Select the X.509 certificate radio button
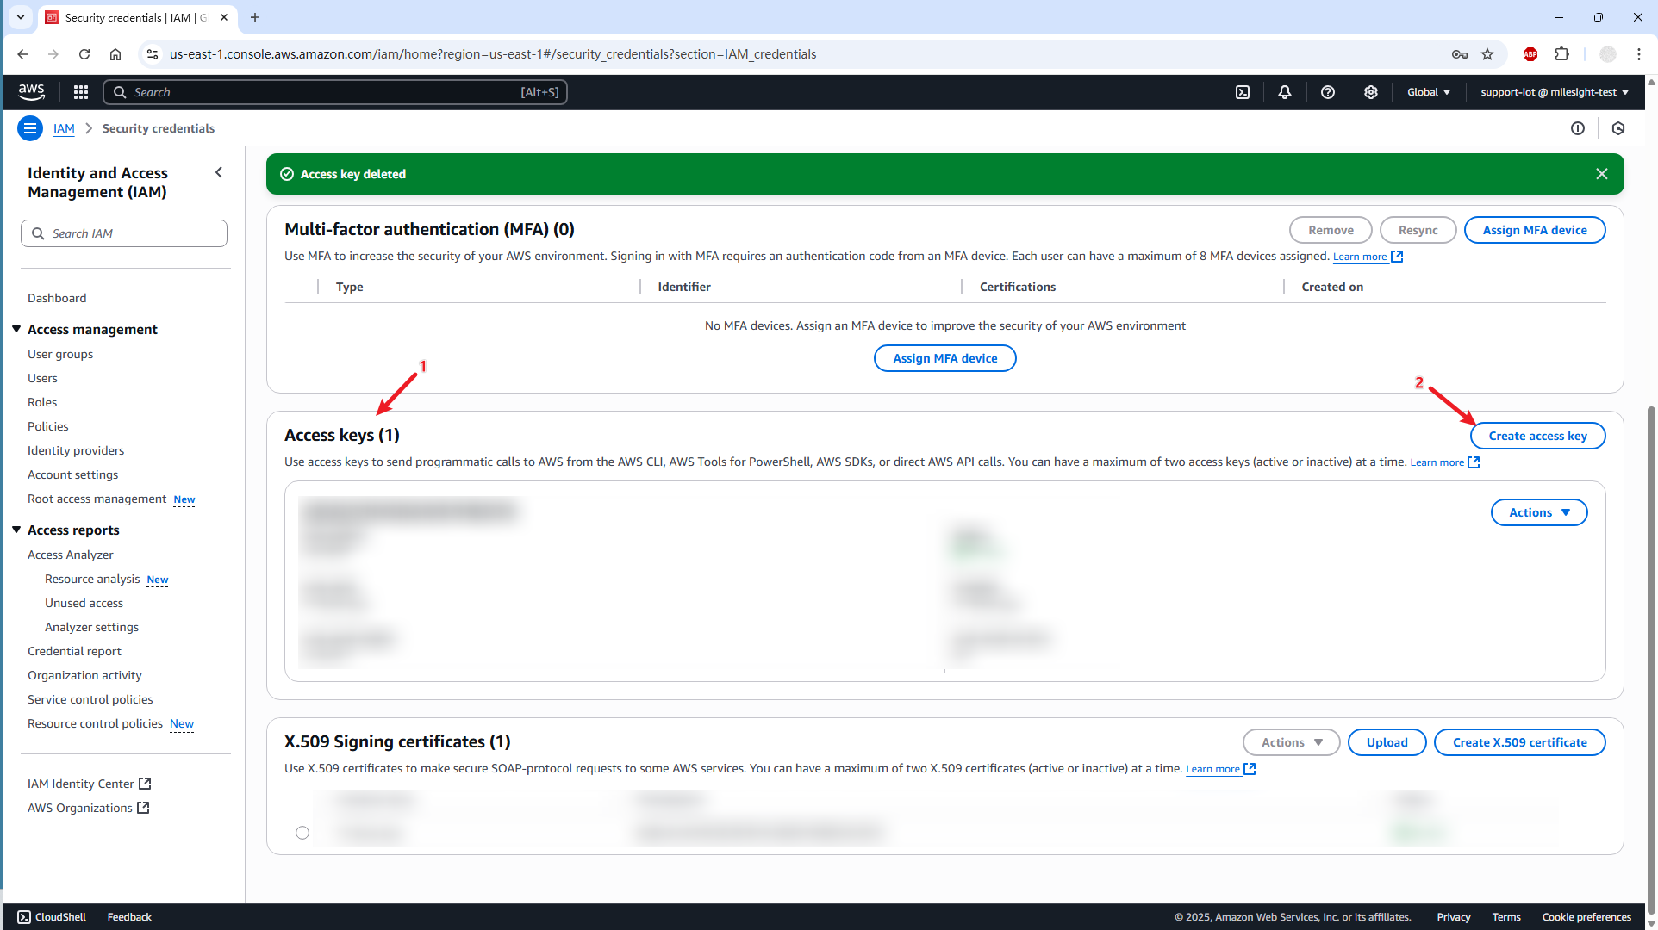Screen dimensions: 1658x930 point(302,833)
